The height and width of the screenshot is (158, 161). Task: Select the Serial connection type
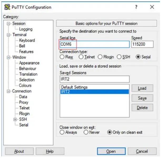(139, 57)
